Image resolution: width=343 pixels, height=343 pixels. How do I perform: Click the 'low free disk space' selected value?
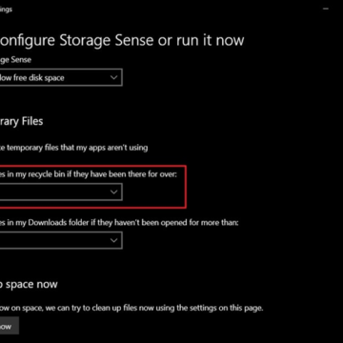32,77
